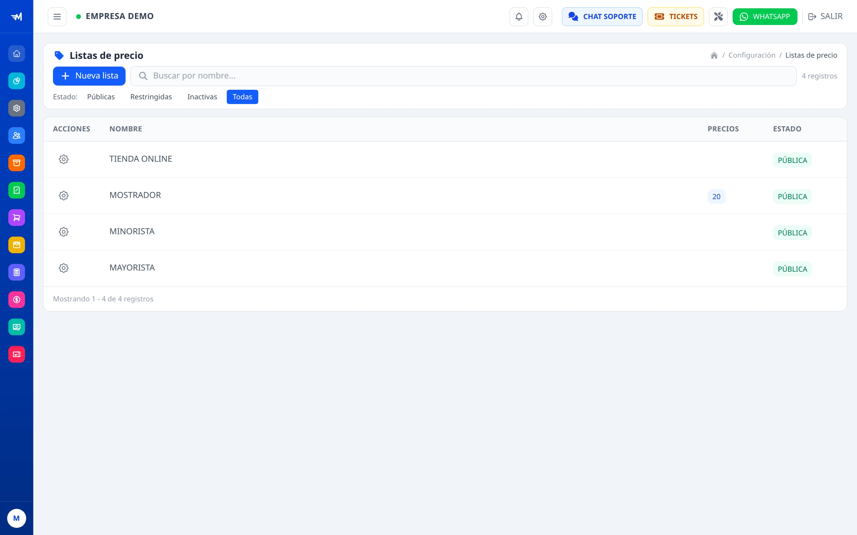Screen dimensions: 857x535
Task: Open the users icon in the sidebar
Action: [17, 136]
